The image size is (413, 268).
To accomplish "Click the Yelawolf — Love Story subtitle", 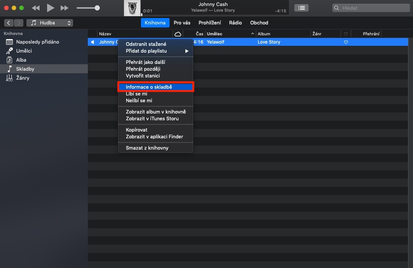I will [213, 10].
